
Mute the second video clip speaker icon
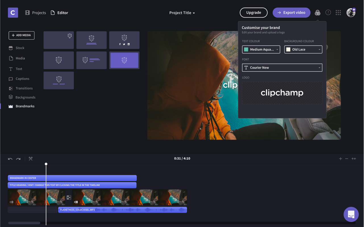pyautogui.click(x=76, y=202)
